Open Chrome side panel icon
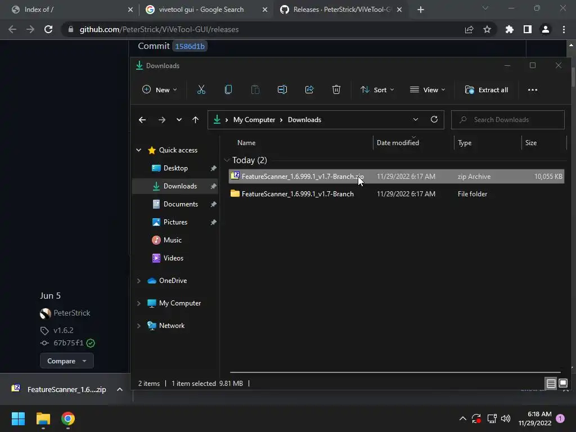 click(x=527, y=29)
